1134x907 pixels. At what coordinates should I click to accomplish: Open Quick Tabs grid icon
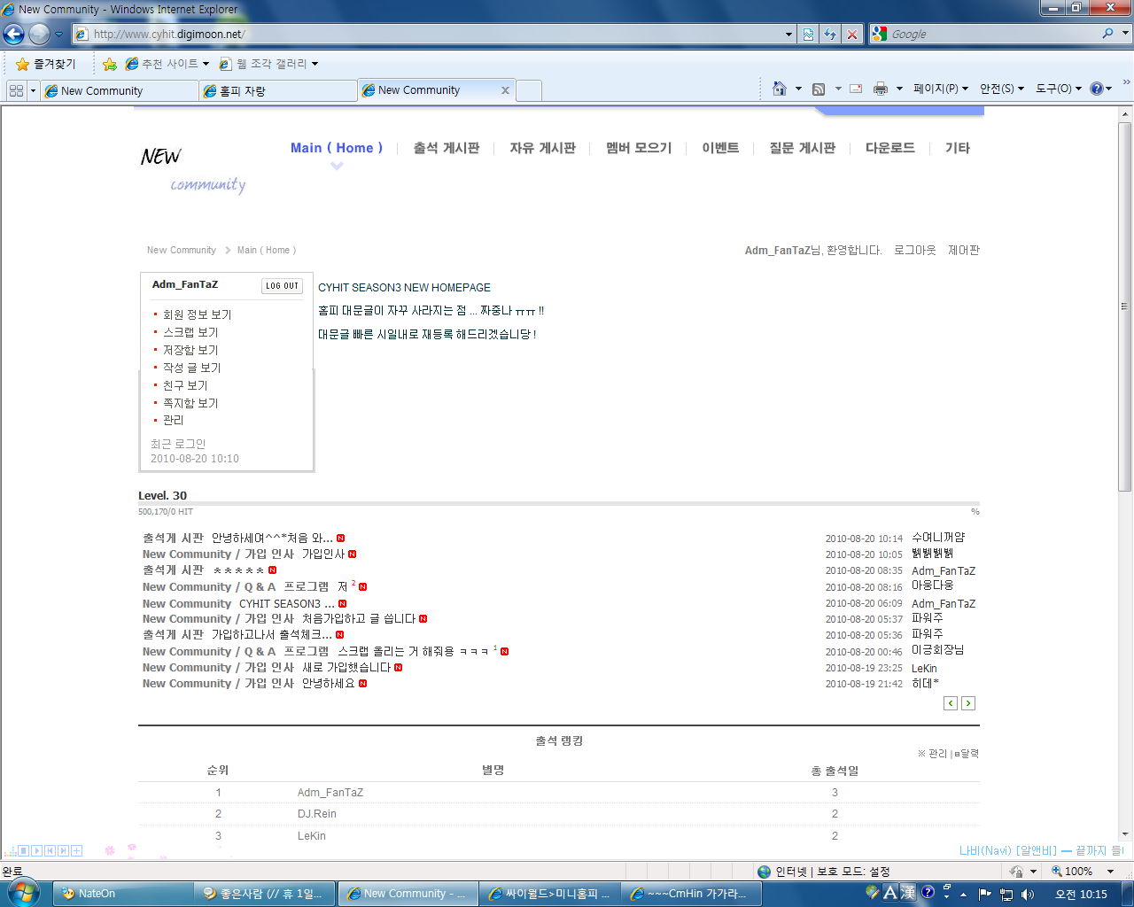click(x=16, y=90)
